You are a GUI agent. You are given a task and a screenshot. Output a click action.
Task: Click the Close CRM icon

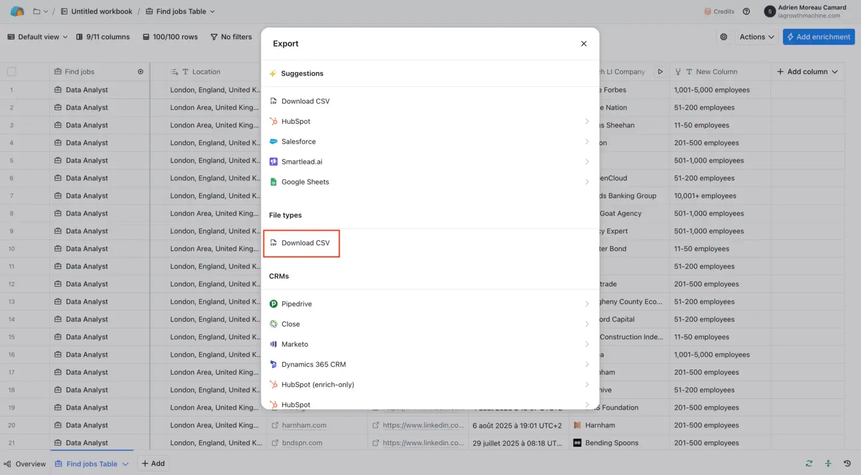click(x=274, y=324)
